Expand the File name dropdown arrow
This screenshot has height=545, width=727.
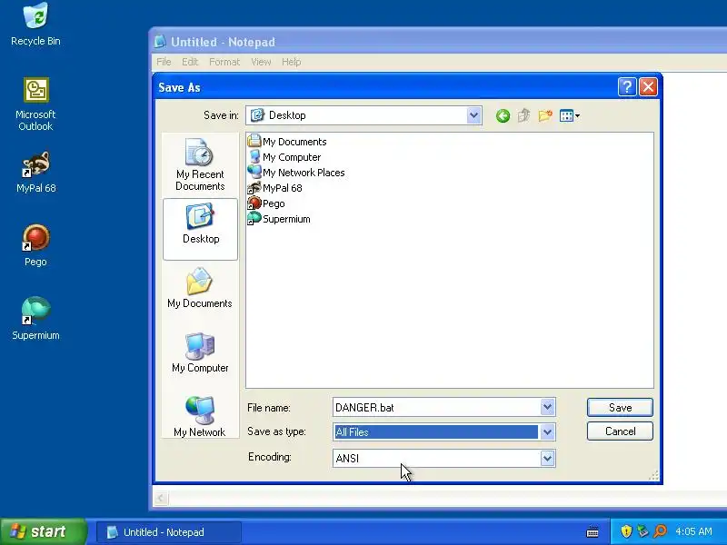(547, 407)
